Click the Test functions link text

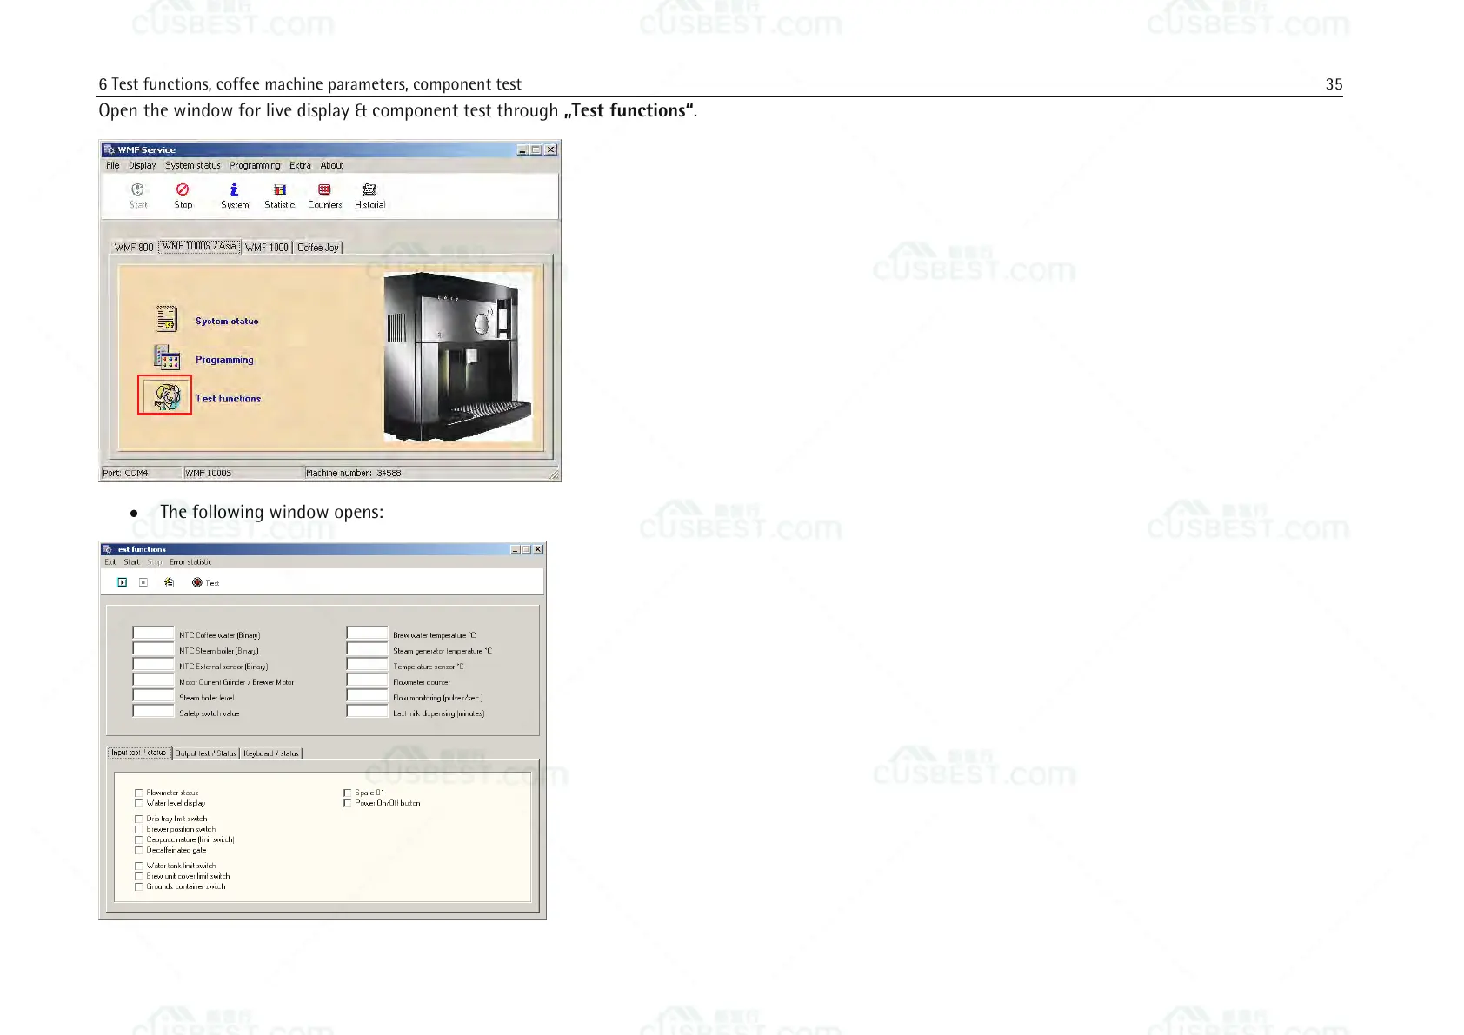(228, 399)
